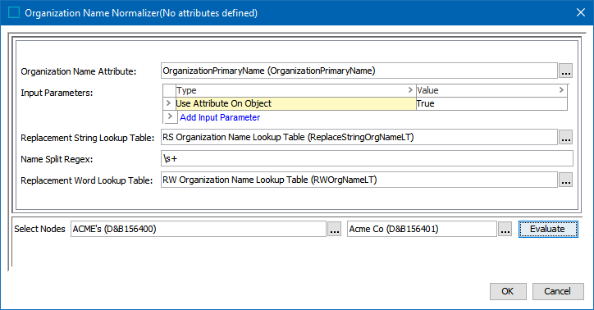Open browse button for Organization Name Attribute
594x310 pixels.
click(565, 71)
